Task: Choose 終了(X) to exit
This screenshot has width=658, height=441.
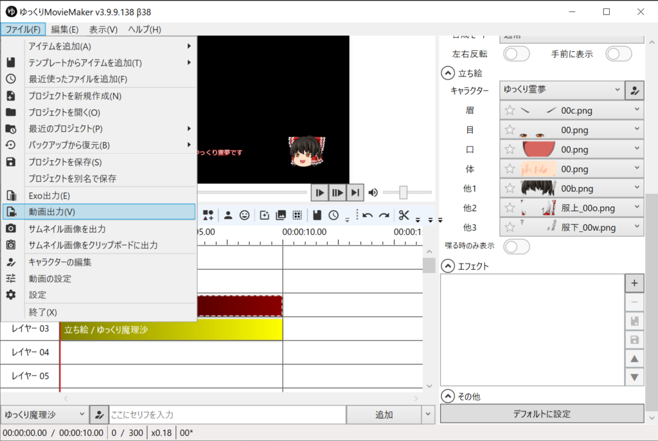Action: [99, 312]
